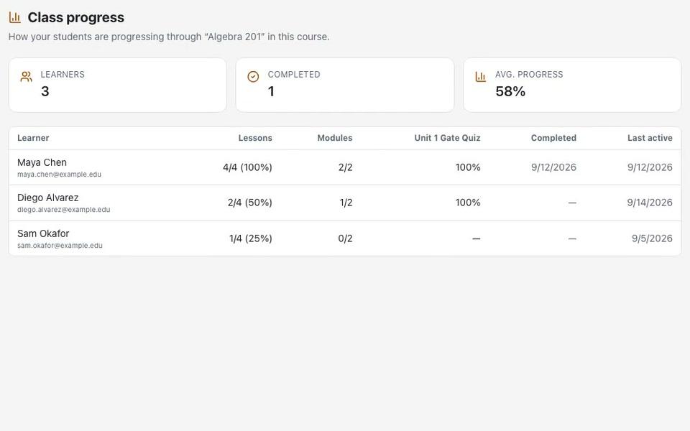Click Maya Chen's 100% gate quiz score
The height and width of the screenshot is (431, 690).
(x=468, y=167)
